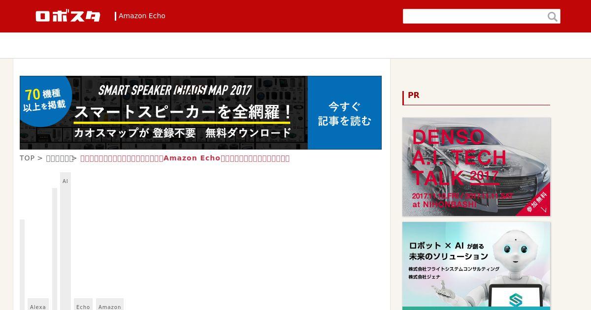Click the Amazon Echo article breadcrumb title
The height and width of the screenshot is (310, 591).
tap(185, 158)
